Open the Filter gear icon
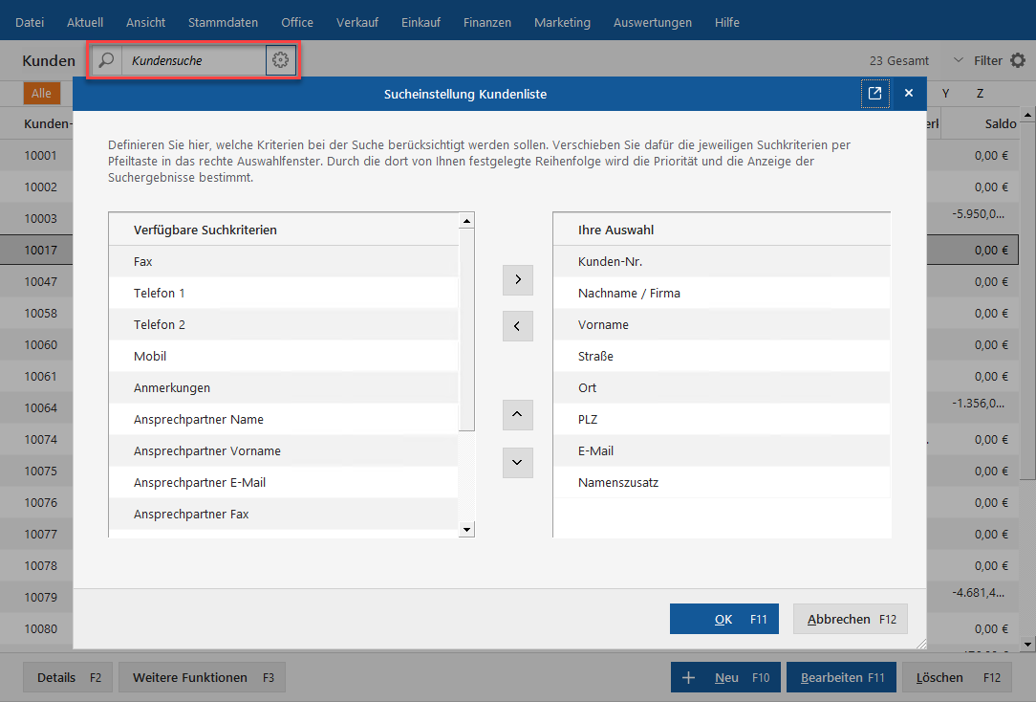The height and width of the screenshot is (702, 1036). (1018, 60)
